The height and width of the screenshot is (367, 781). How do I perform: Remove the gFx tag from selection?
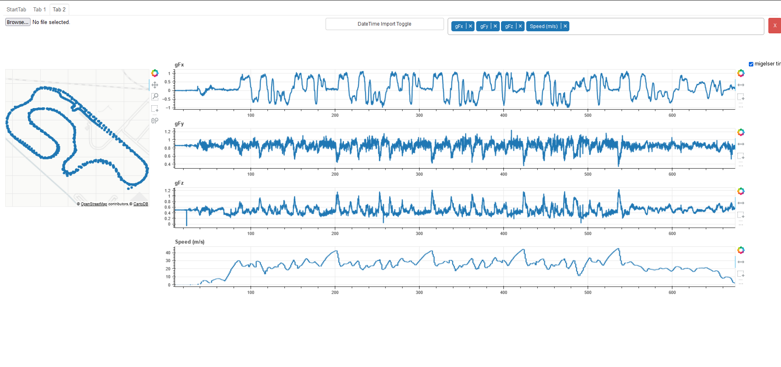click(470, 26)
